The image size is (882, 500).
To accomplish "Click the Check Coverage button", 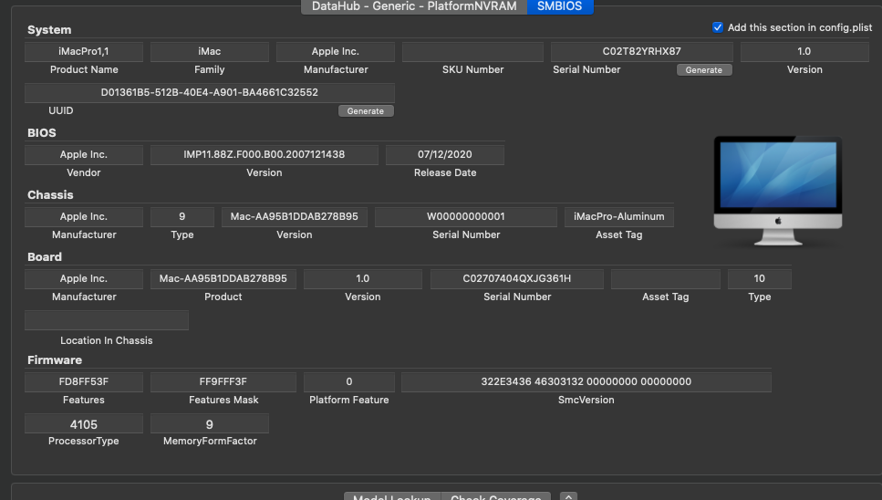I will (x=497, y=497).
